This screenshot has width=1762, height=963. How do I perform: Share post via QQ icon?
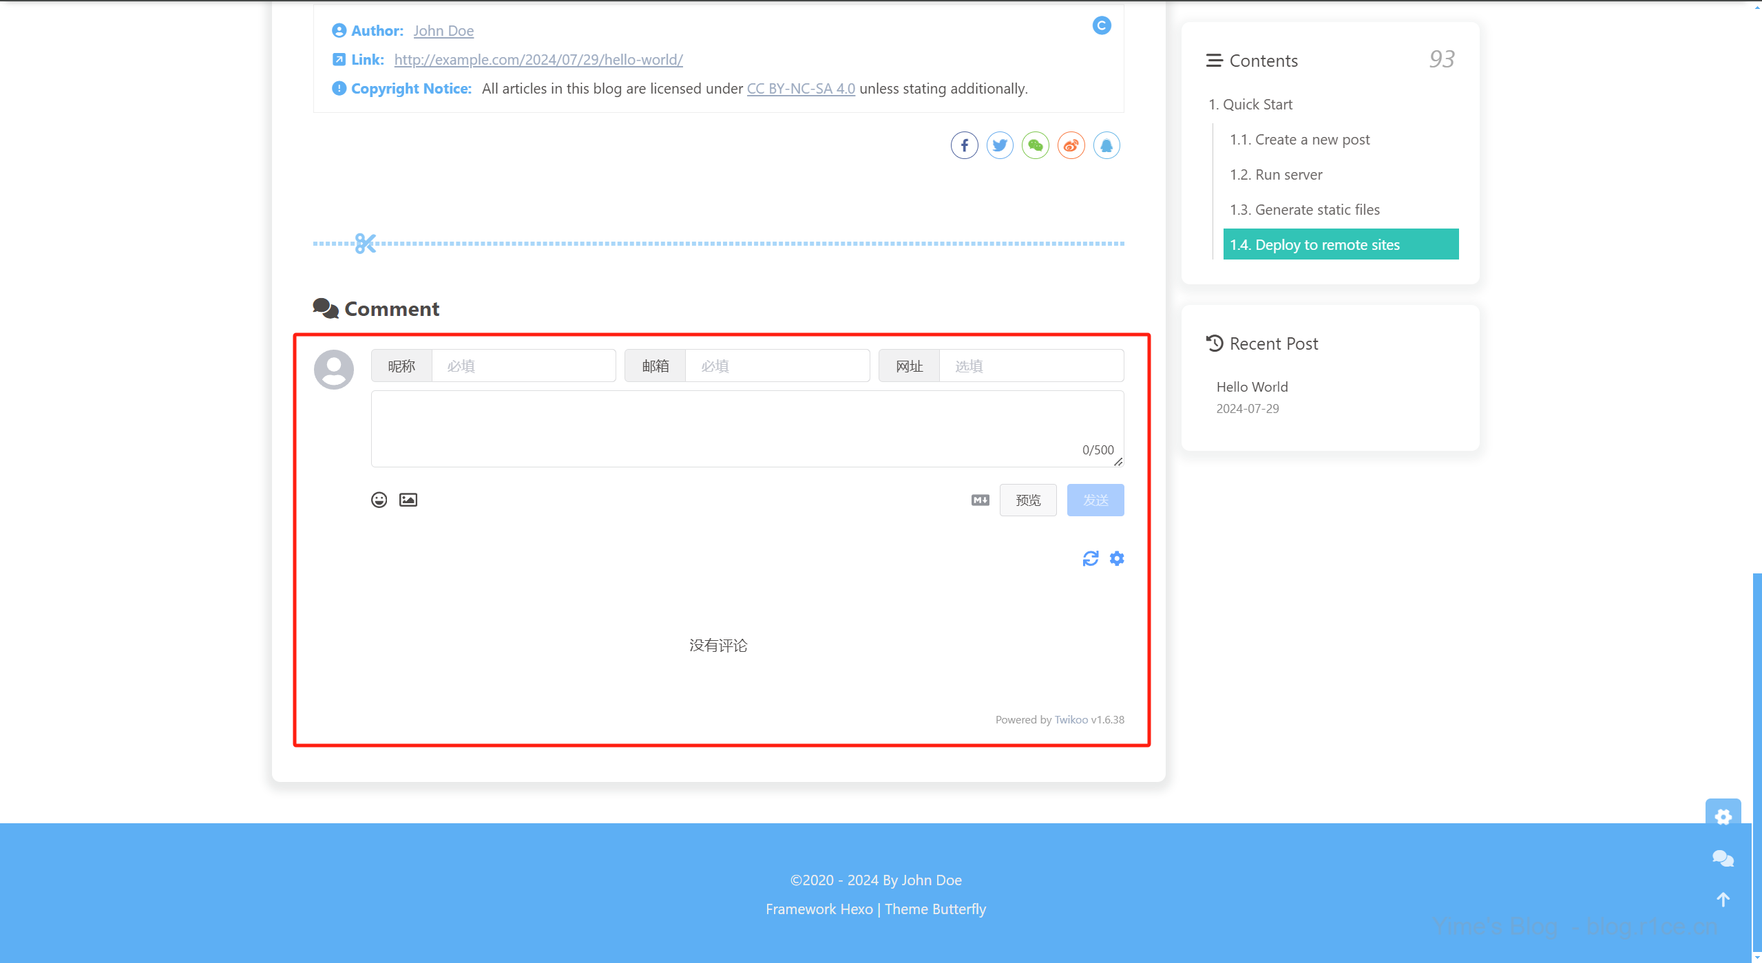[x=1107, y=145]
